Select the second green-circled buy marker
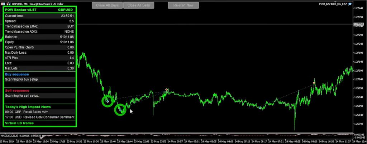Viewport: 367px width, 144px height. (120, 110)
